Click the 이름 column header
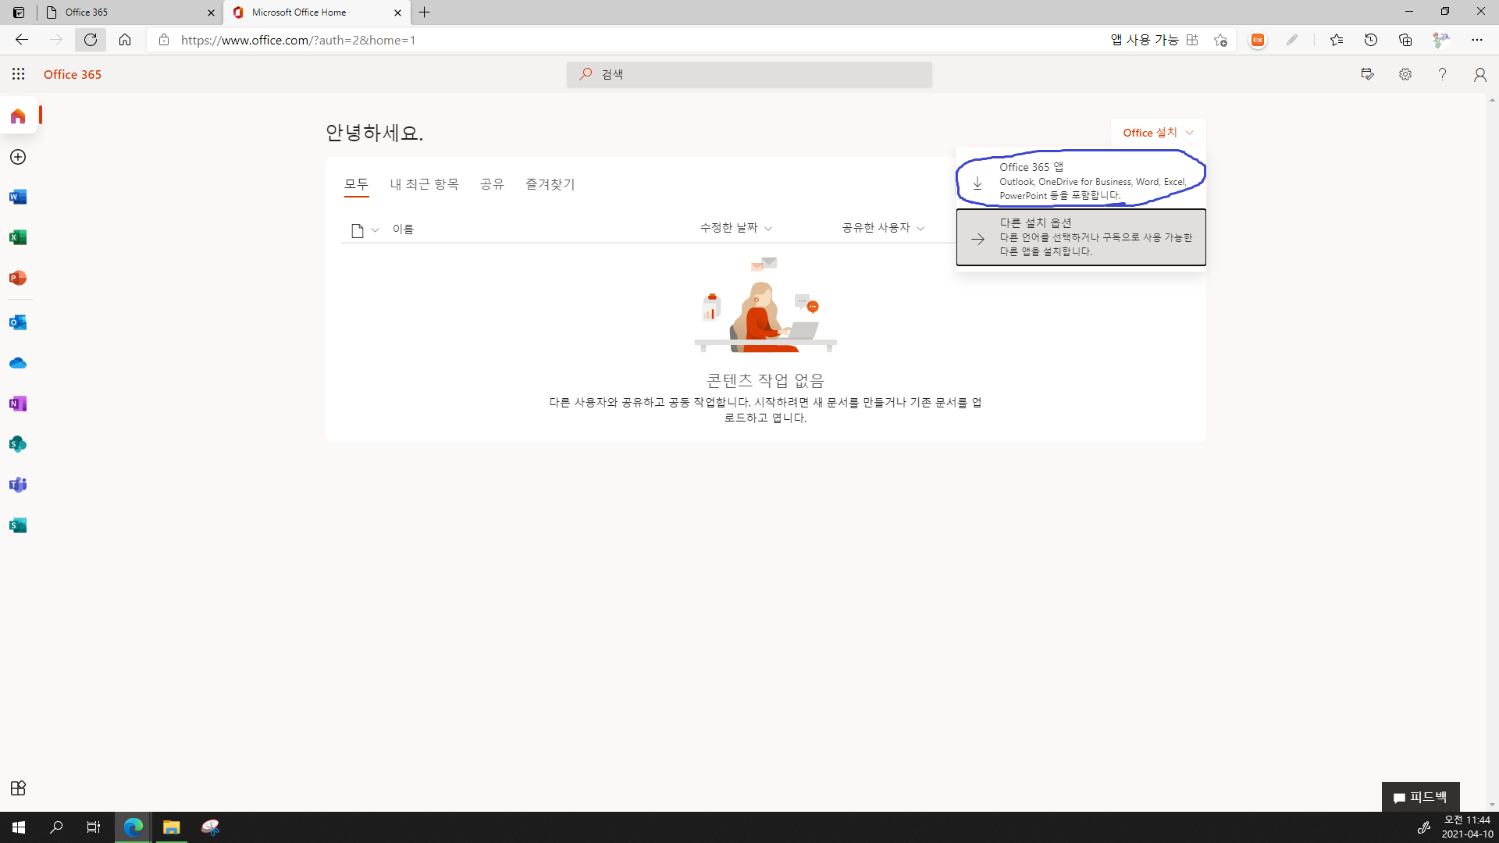Viewport: 1499px width, 843px height. 403,229
